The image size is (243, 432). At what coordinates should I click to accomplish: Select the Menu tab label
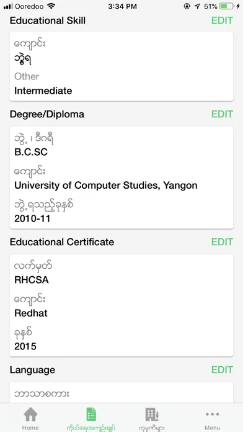click(x=213, y=428)
